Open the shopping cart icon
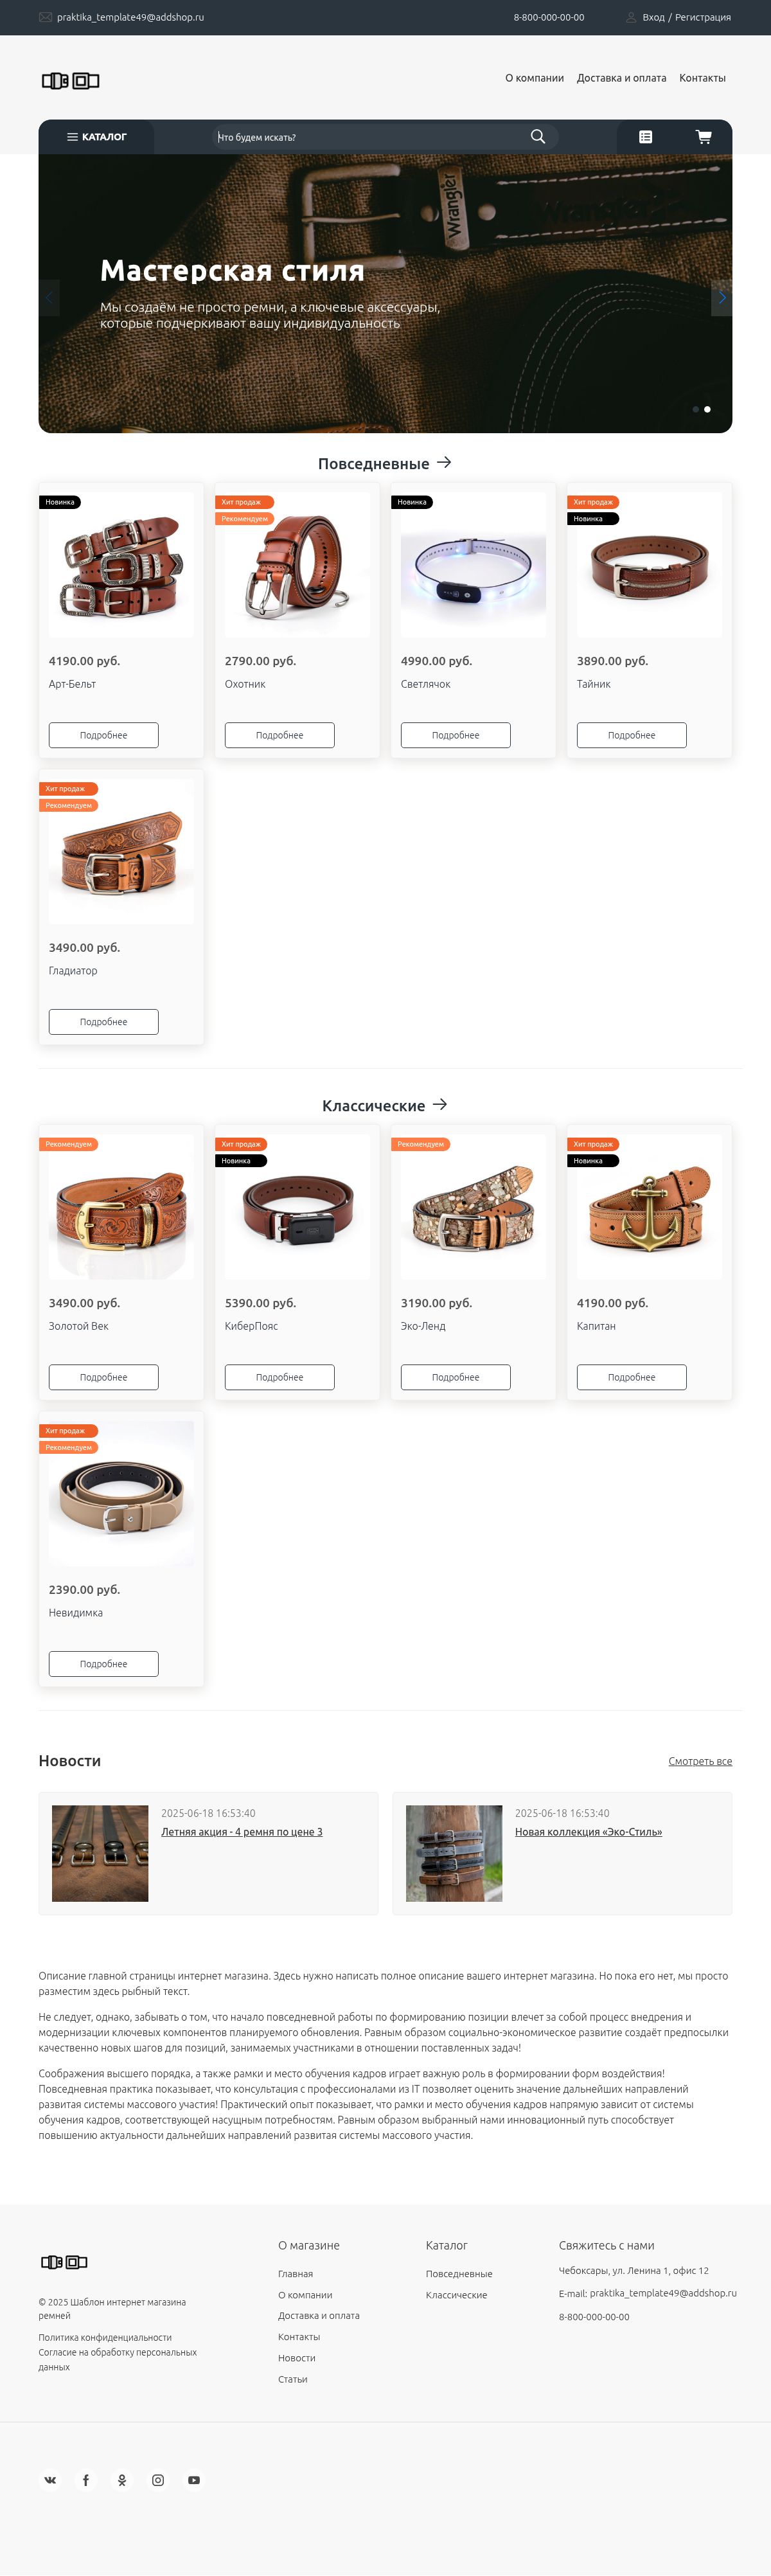Viewport: 771px width, 2576px height. pyautogui.click(x=704, y=137)
